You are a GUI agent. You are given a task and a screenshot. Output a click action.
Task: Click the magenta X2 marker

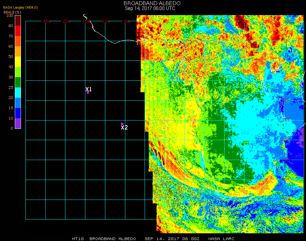[122, 124]
